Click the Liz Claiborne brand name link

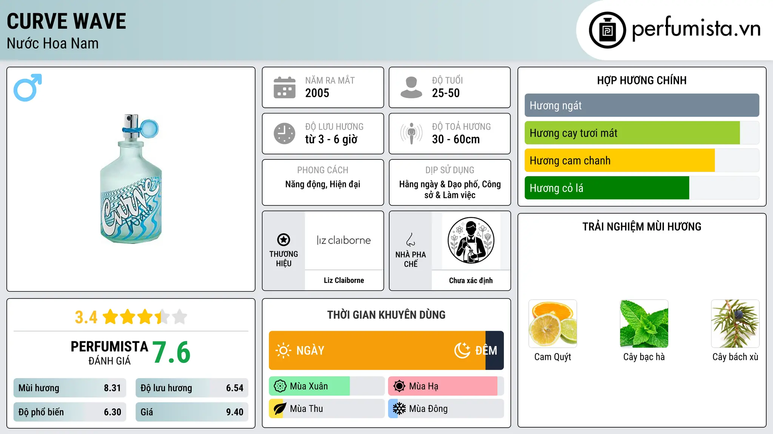344,280
